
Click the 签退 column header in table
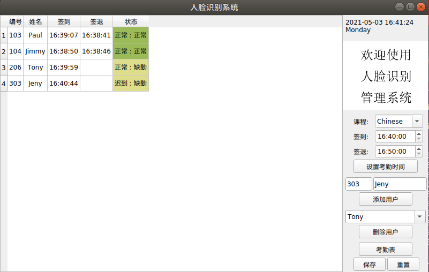pos(96,21)
